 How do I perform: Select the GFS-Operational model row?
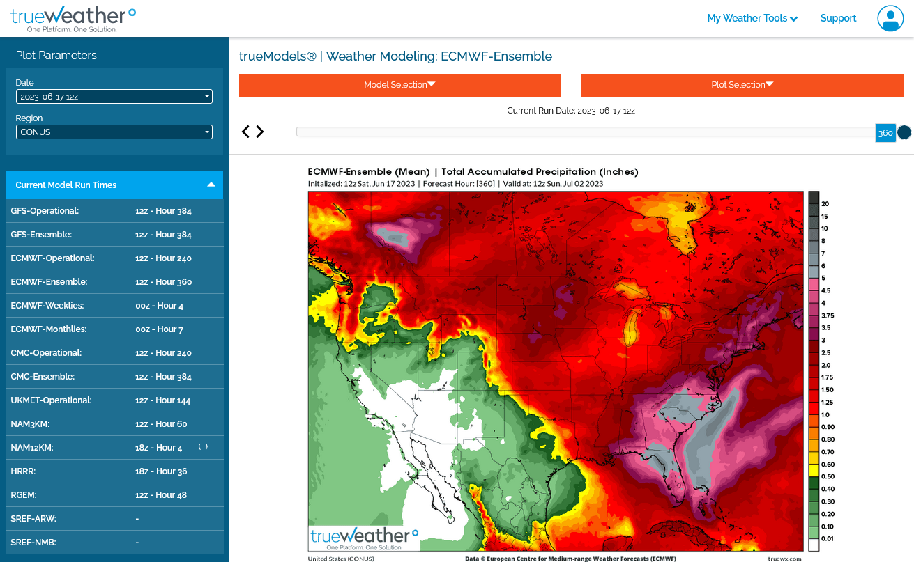tap(114, 211)
